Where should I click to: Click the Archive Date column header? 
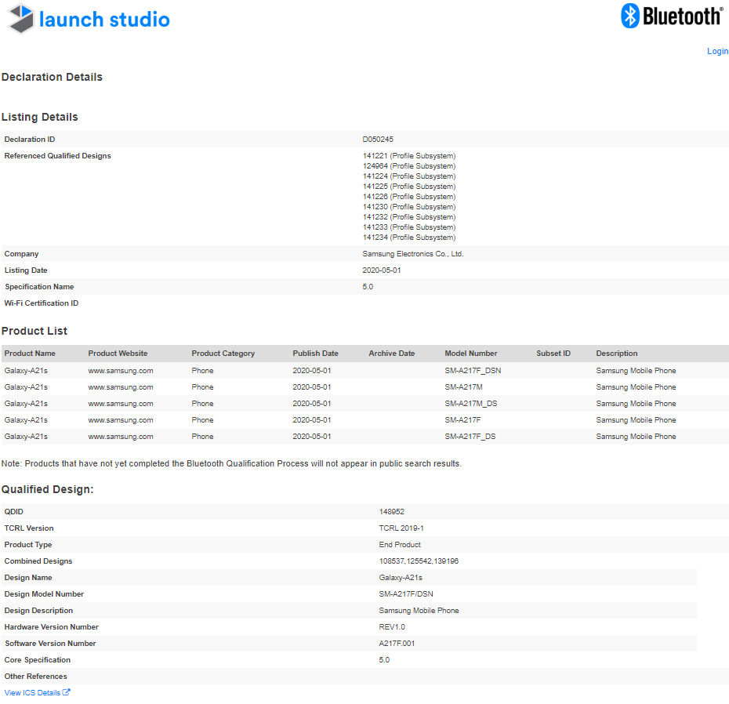click(x=391, y=354)
